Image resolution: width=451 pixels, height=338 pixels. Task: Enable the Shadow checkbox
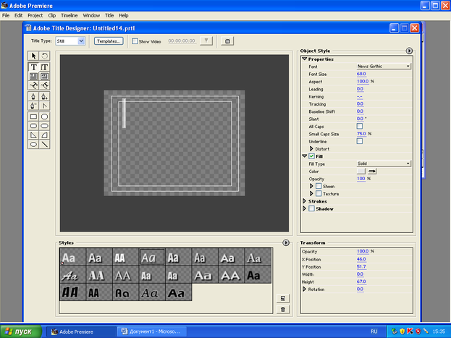click(x=312, y=208)
